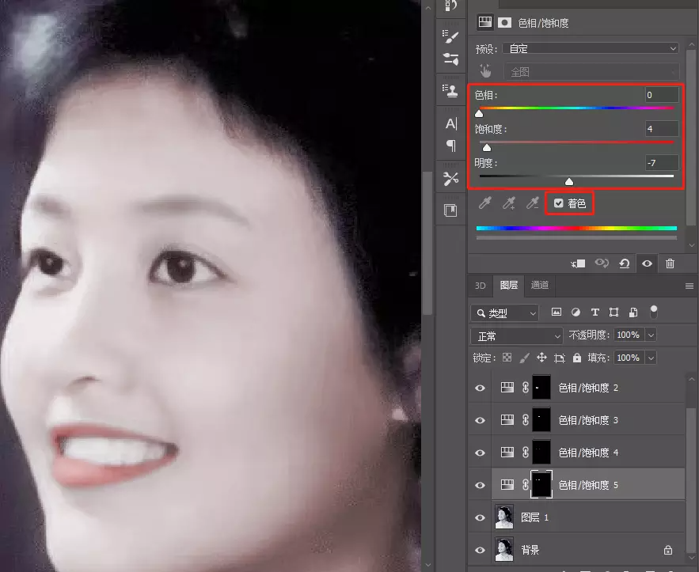Open the Adjustments sliders panel icon
This screenshot has width=699, height=572.
click(x=450, y=59)
